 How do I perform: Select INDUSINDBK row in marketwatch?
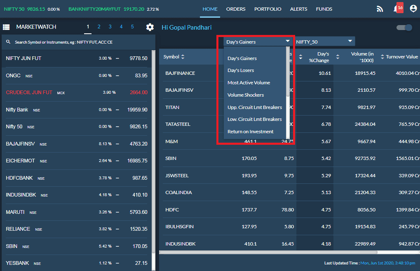pyautogui.click(x=77, y=195)
